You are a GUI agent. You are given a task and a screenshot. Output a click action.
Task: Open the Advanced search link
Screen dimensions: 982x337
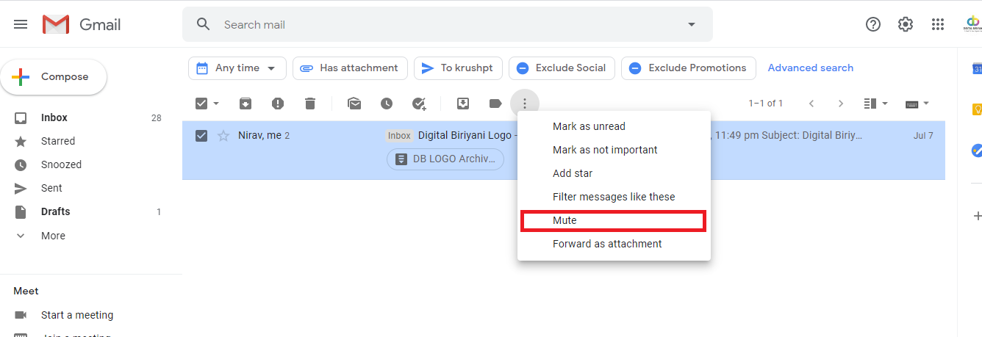pyautogui.click(x=811, y=68)
